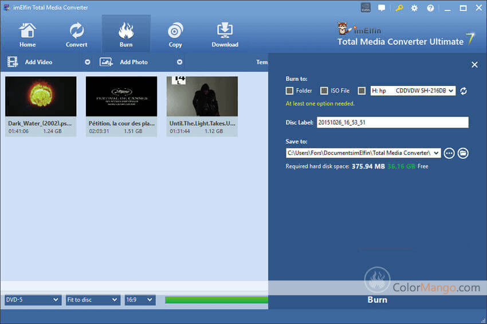Open the feedback speech bubble icon
This screenshot has width=487, height=324.
[x=382, y=8]
